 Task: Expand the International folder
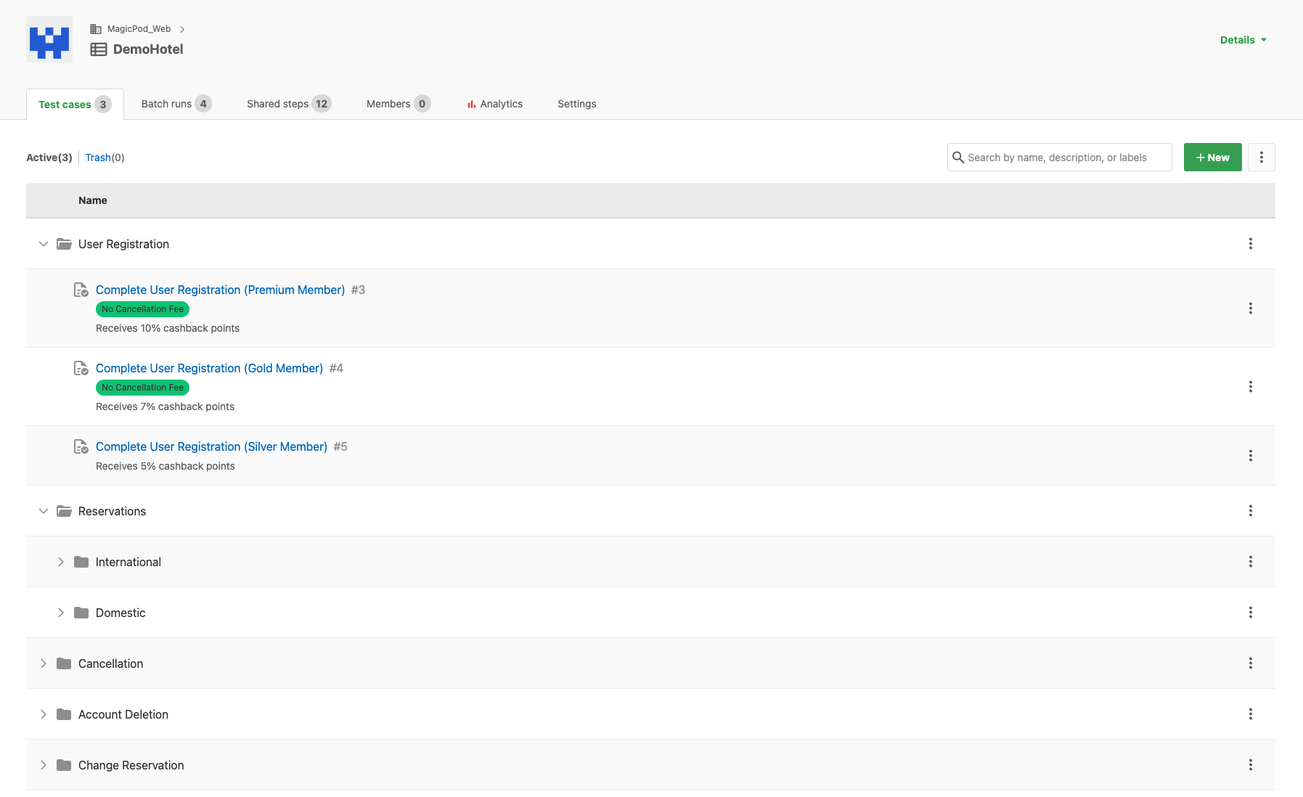(x=61, y=562)
